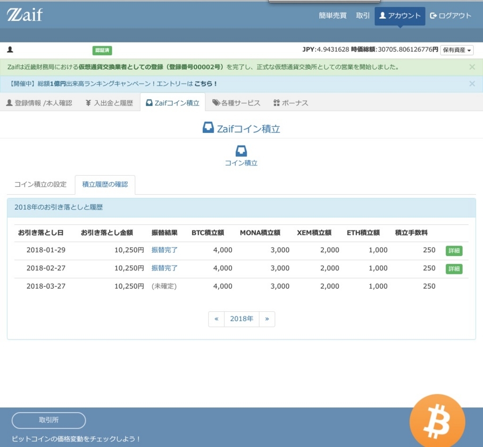Click the お引き落とし金額 column header
The height and width of the screenshot is (447, 483).
[x=107, y=233]
